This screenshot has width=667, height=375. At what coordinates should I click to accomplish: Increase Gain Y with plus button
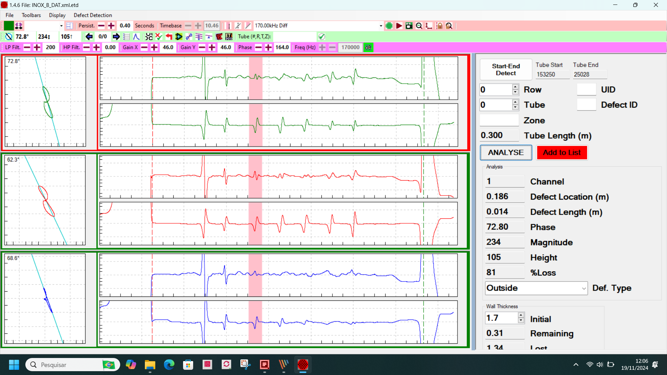tap(212, 48)
